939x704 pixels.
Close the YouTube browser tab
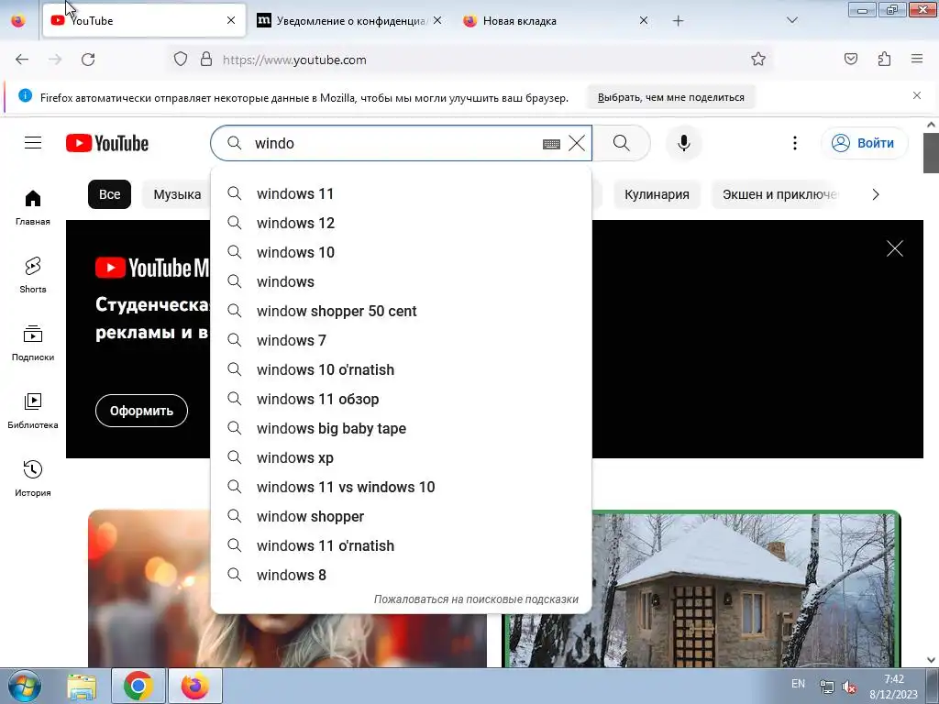[231, 20]
